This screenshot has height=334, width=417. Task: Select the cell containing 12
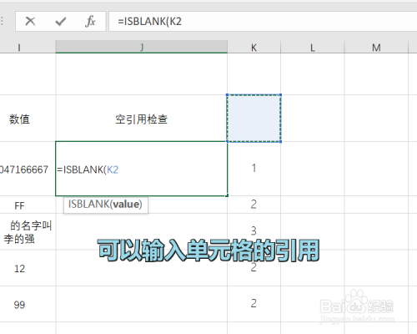(28, 268)
